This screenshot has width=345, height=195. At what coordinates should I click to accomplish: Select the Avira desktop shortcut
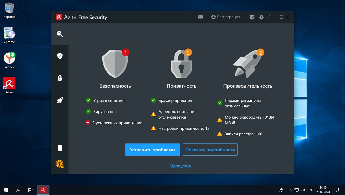pyautogui.click(x=9, y=86)
